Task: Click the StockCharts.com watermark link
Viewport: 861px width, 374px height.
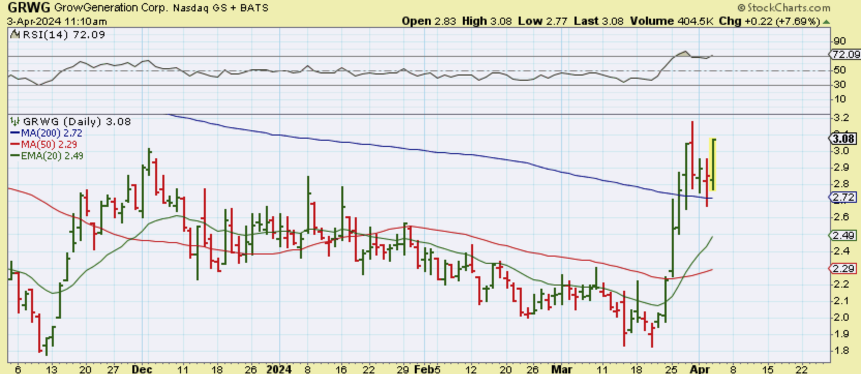Action: [x=788, y=8]
